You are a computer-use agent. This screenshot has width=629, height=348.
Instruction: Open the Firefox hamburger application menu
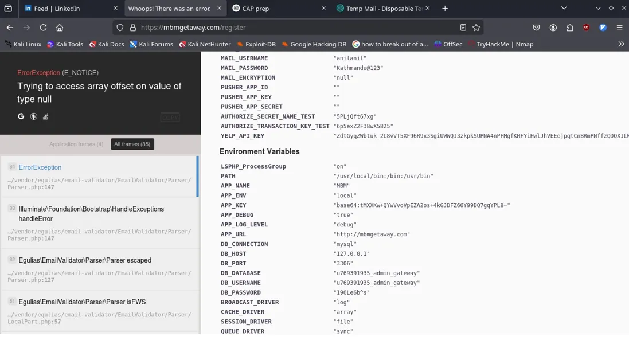coord(619,28)
